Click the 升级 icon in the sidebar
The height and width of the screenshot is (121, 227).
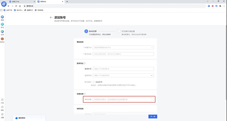point(2,100)
